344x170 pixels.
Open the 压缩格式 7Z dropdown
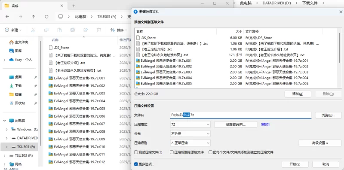(x=190, y=124)
